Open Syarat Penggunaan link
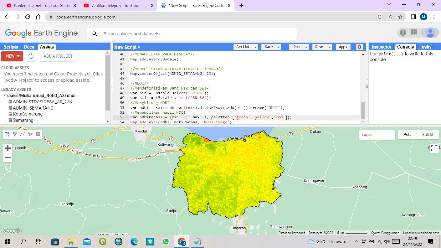The image size is (441, 248). (385, 233)
